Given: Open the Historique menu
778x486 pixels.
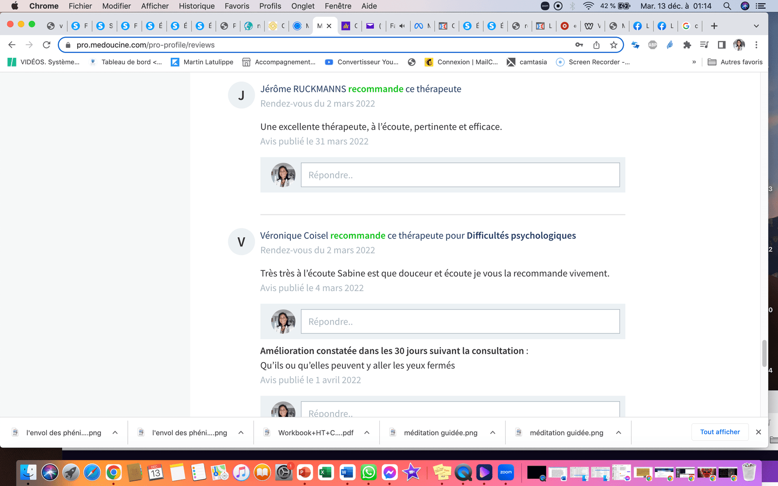Looking at the screenshot, I should click(x=196, y=6).
